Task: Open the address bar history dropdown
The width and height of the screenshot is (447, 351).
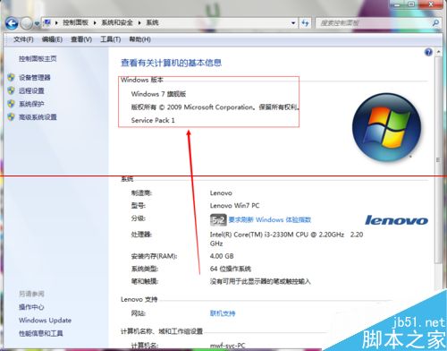Action: (x=293, y=22)
